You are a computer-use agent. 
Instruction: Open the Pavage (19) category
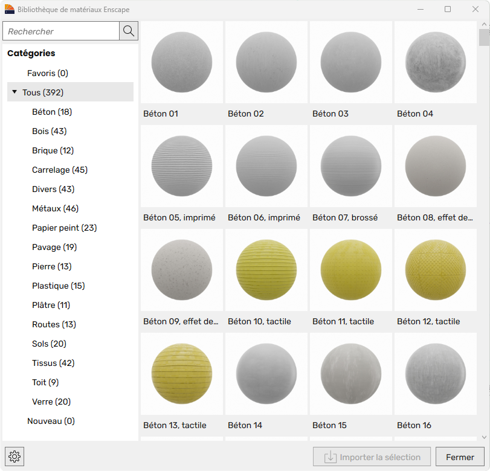pos(54,248)
